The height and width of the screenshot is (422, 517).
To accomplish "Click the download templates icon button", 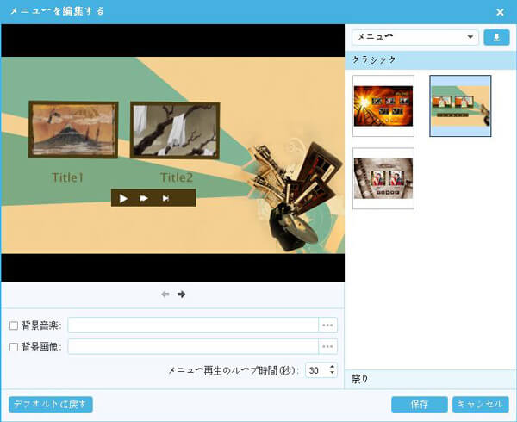I will (496, 37).
